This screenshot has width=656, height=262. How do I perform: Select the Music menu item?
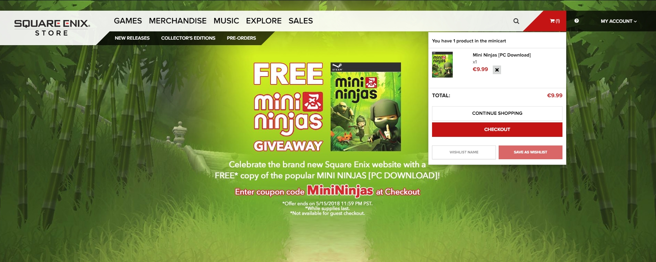pos(226,21)
